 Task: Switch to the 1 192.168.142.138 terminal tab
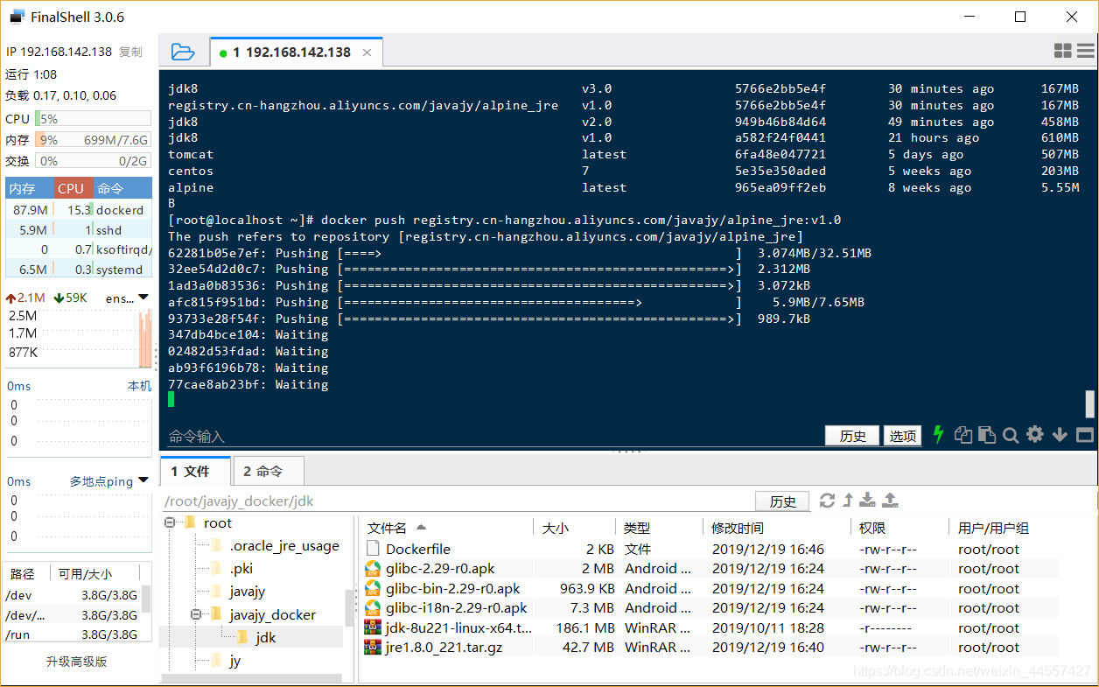tap(297, 52)
